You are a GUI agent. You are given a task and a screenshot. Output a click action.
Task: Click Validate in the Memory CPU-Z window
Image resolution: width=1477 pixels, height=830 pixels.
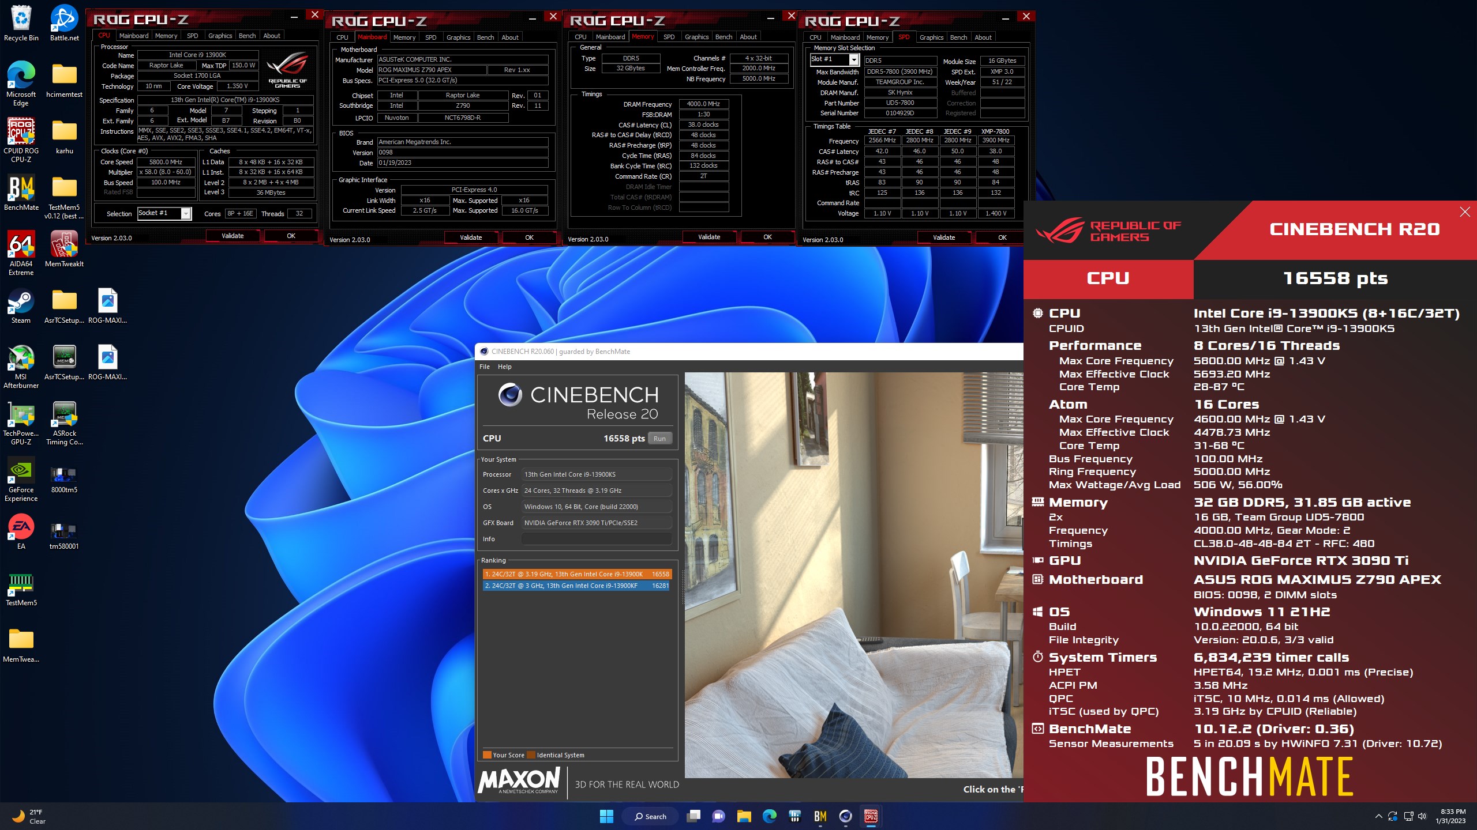point(709,237)
